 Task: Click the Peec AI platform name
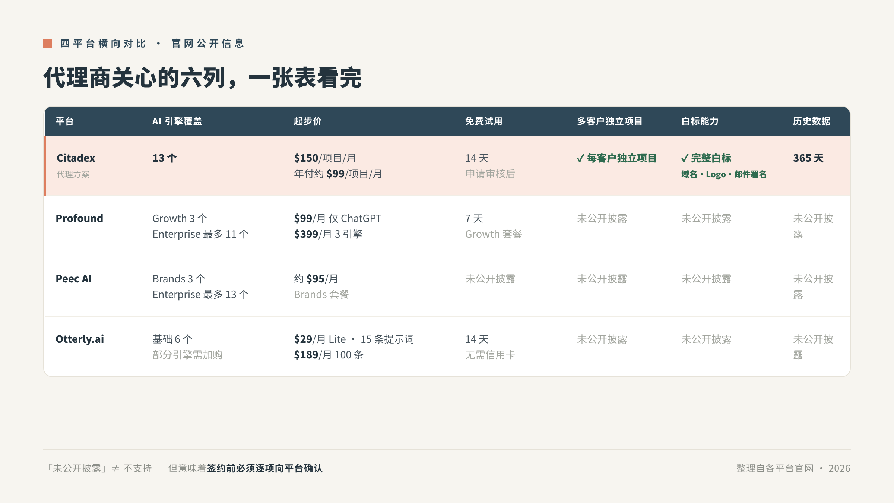pyautogui.click(x=74, y=279)
